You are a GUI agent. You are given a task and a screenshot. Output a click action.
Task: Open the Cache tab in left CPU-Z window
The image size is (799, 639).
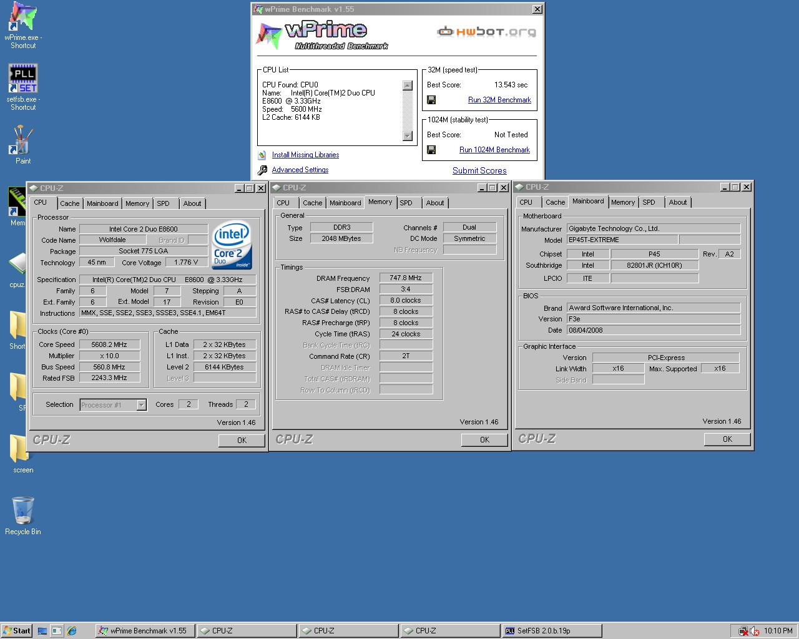(70, 203)
